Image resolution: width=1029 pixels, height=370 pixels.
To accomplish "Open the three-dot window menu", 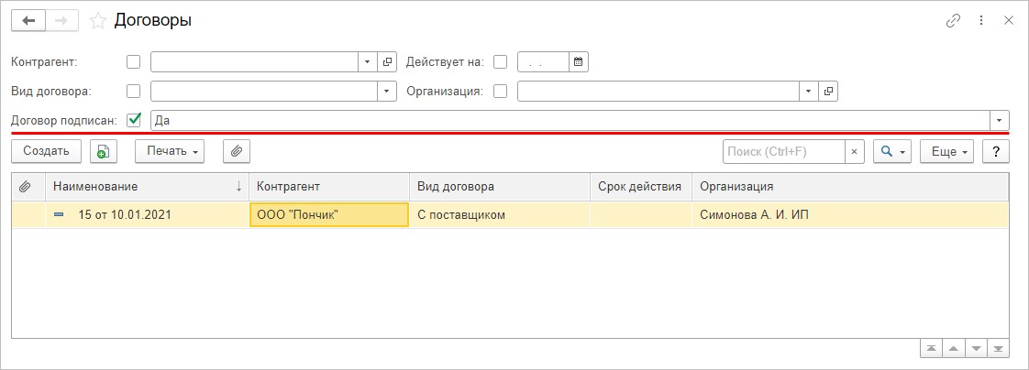I will tap(981, 20).
